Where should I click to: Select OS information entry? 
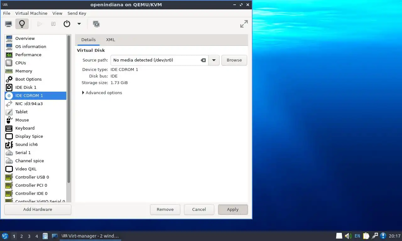pyautogui.click(x=35, y=46)
